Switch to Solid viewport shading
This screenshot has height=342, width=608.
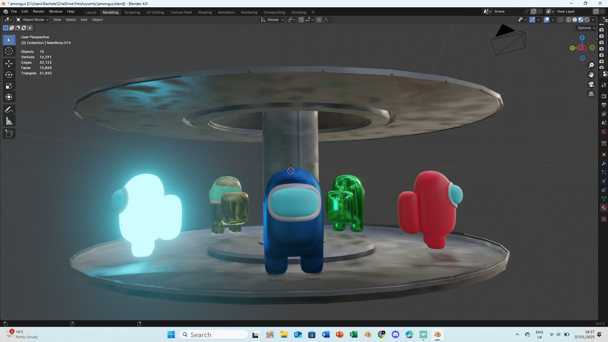point(575,20)
